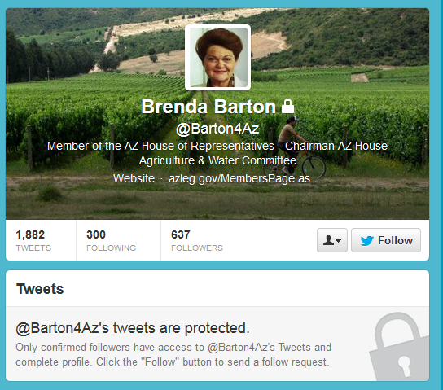443x390 pixels.
Task: View the 1,882 Tweets count
Action: 33,241
